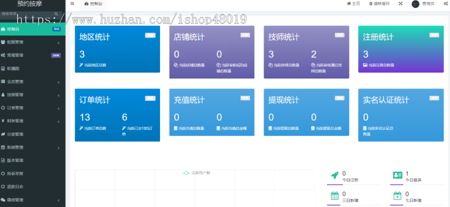Click the 微信管理 chat icon
The width and height of the screenshot is (450, 207).
coord(3,200)
